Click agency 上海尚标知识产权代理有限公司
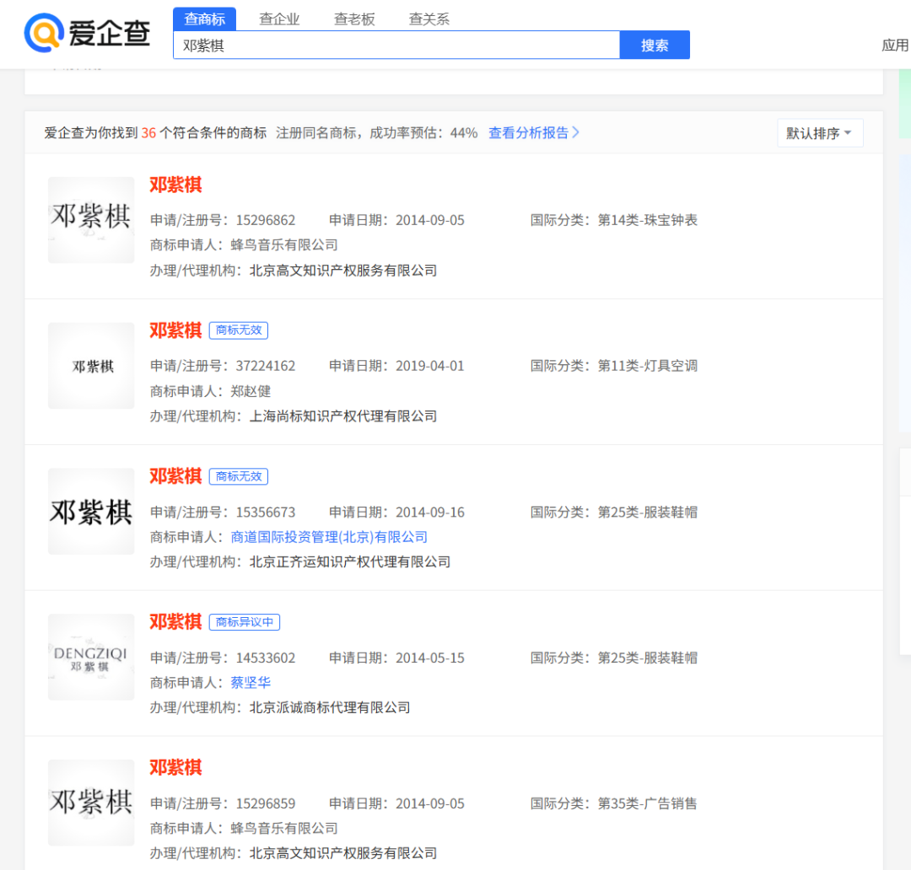This screenshot has height=870, width=911. (343, 416)
